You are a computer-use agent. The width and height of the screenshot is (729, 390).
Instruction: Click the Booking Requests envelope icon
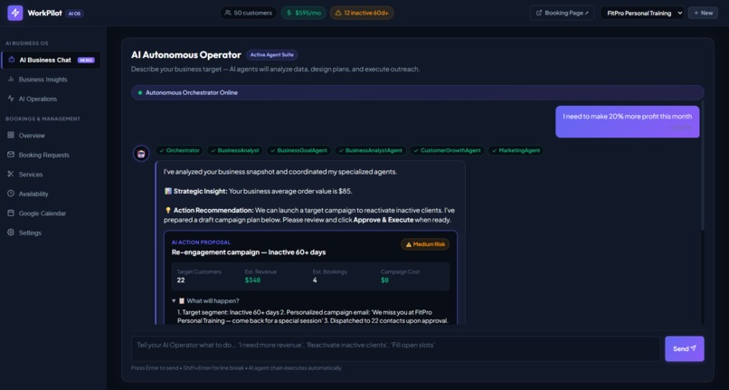coord(11,155)
